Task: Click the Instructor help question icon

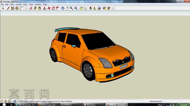Action: [15, 101]
